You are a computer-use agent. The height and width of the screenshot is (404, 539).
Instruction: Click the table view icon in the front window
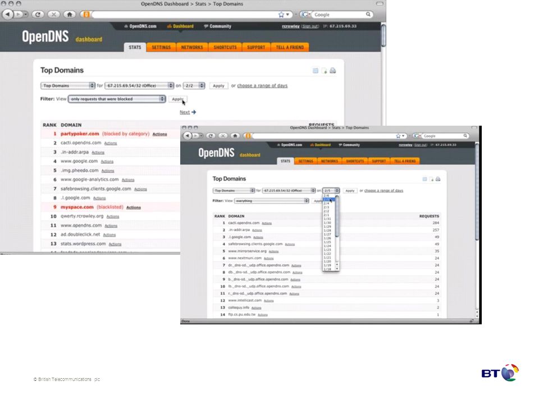pos(424,179)
